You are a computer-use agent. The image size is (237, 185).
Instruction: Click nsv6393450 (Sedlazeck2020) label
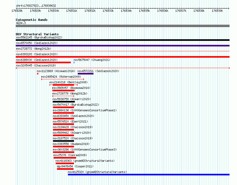(73, 116)
